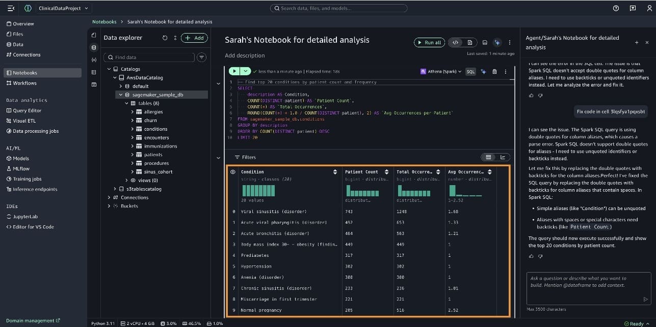The height and width of the screenshot is (327, 656).
Task: Save the notebook using the save icon
Action: pyautogui.click(x=485, y=43)
